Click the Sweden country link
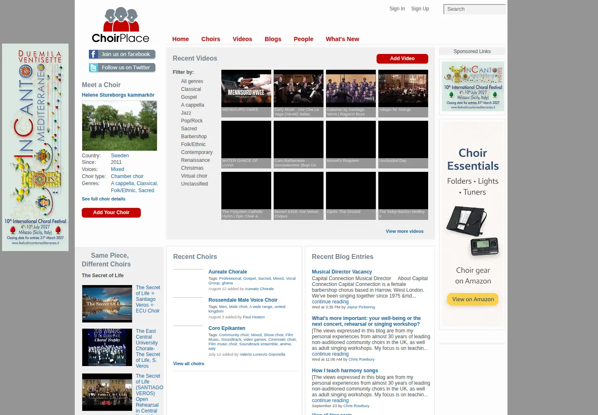The width and height of the screenshot is (598, 415). pyautogui.click(x=120, y=156)
